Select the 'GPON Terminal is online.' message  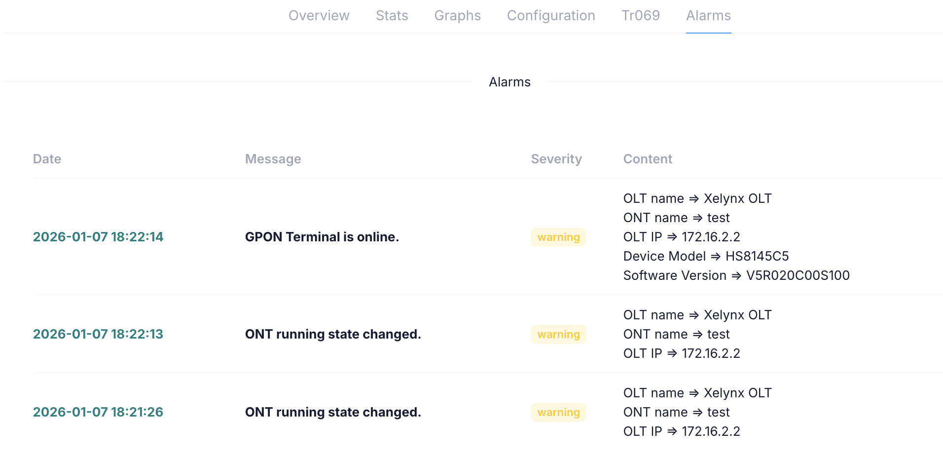click(x=322, y=237)
